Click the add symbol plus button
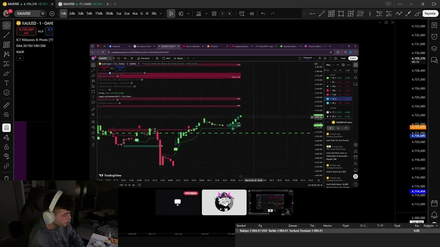 pyautogui.click(x=52, y=13)
